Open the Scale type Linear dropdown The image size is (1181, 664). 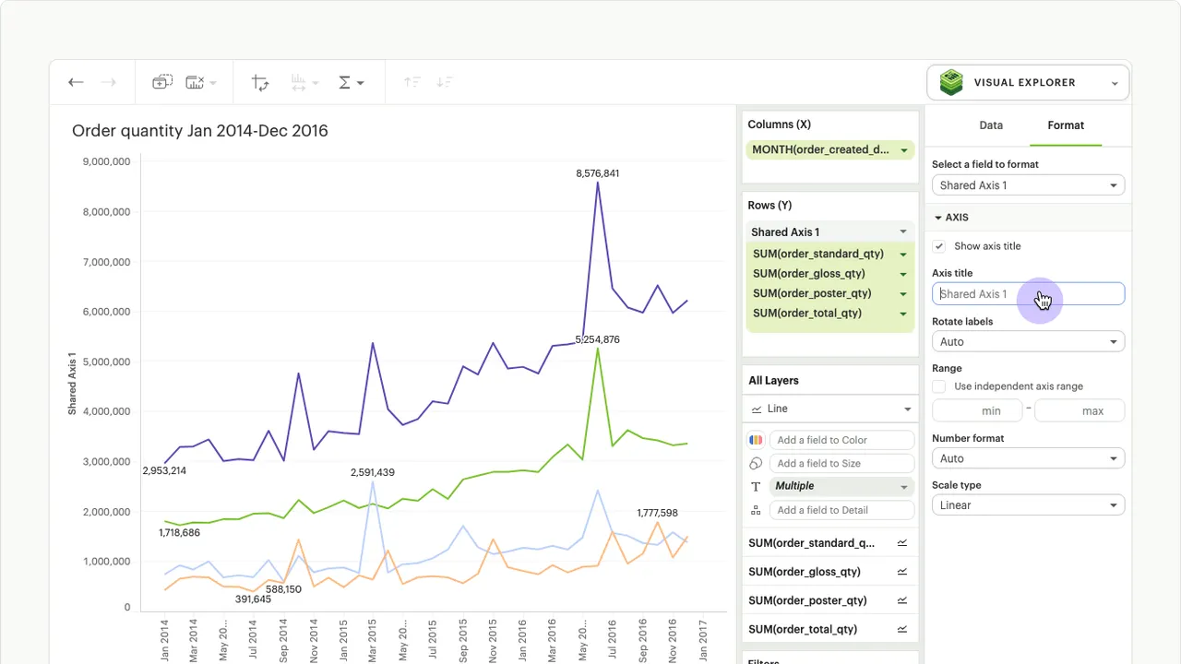[x=1028, y=505]
